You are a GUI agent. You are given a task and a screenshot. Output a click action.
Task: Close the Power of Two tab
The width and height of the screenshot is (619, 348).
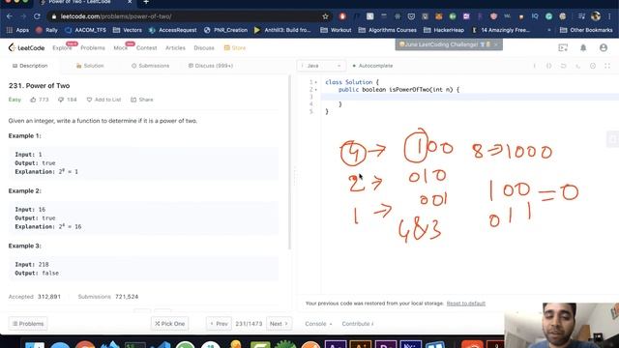130,2
